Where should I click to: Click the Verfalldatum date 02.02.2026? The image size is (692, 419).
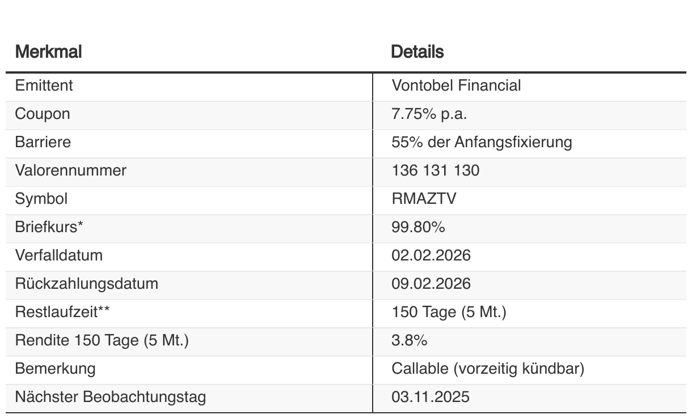point(431,255)
